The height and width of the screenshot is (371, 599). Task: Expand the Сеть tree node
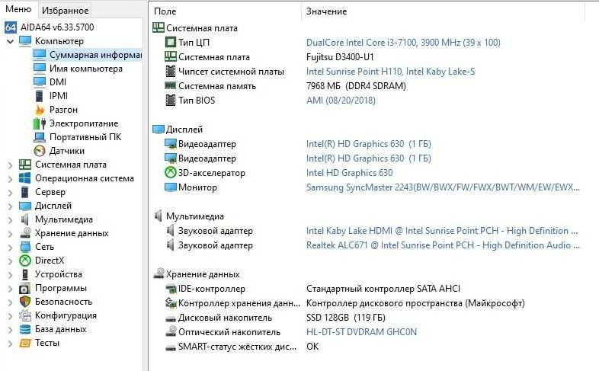(11, 248)
